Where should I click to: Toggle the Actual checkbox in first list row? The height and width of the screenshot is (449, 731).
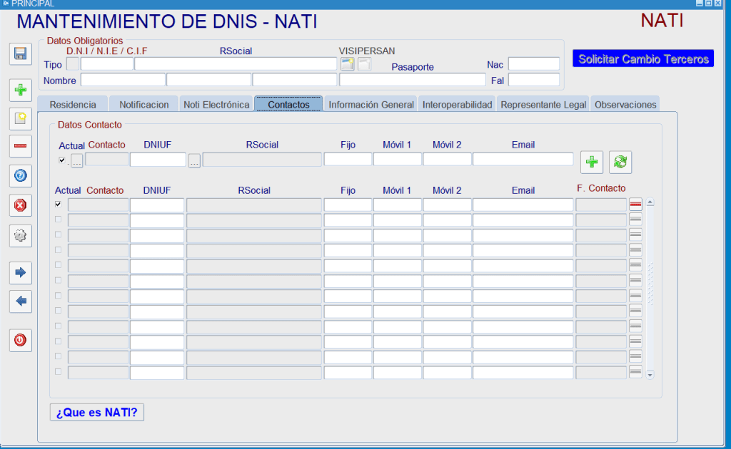[x=59, y=204]
